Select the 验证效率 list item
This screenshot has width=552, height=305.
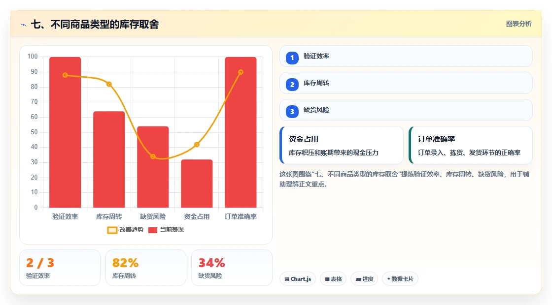[x=406, y=56]
